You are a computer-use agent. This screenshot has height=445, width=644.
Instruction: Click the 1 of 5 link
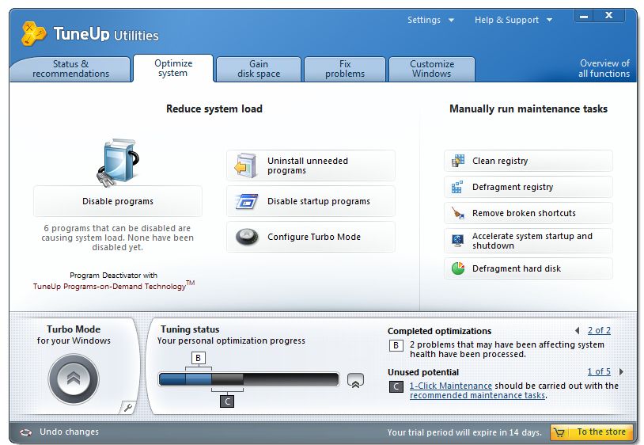[x=599, y=371]
